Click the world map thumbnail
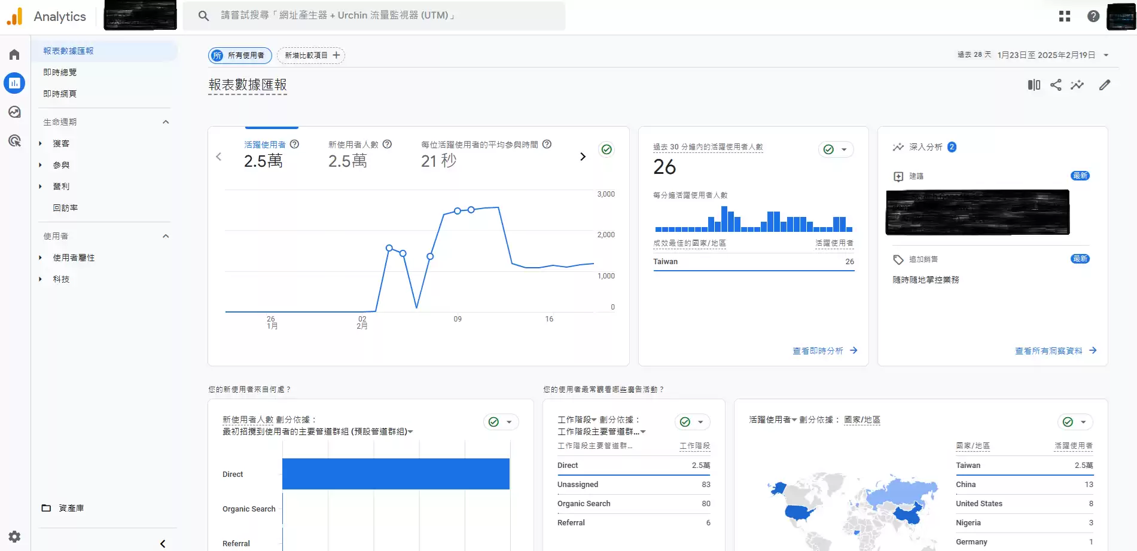1137x551 pixels. pos(852,511)
